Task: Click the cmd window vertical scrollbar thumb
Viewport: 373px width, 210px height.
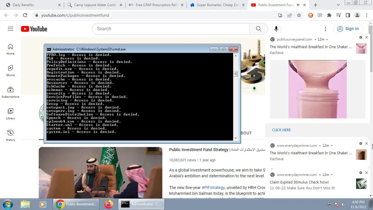Action: pyautogui.click(x=235, y=74)
